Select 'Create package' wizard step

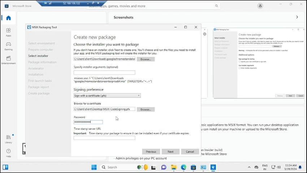click(x=39, y=93)
